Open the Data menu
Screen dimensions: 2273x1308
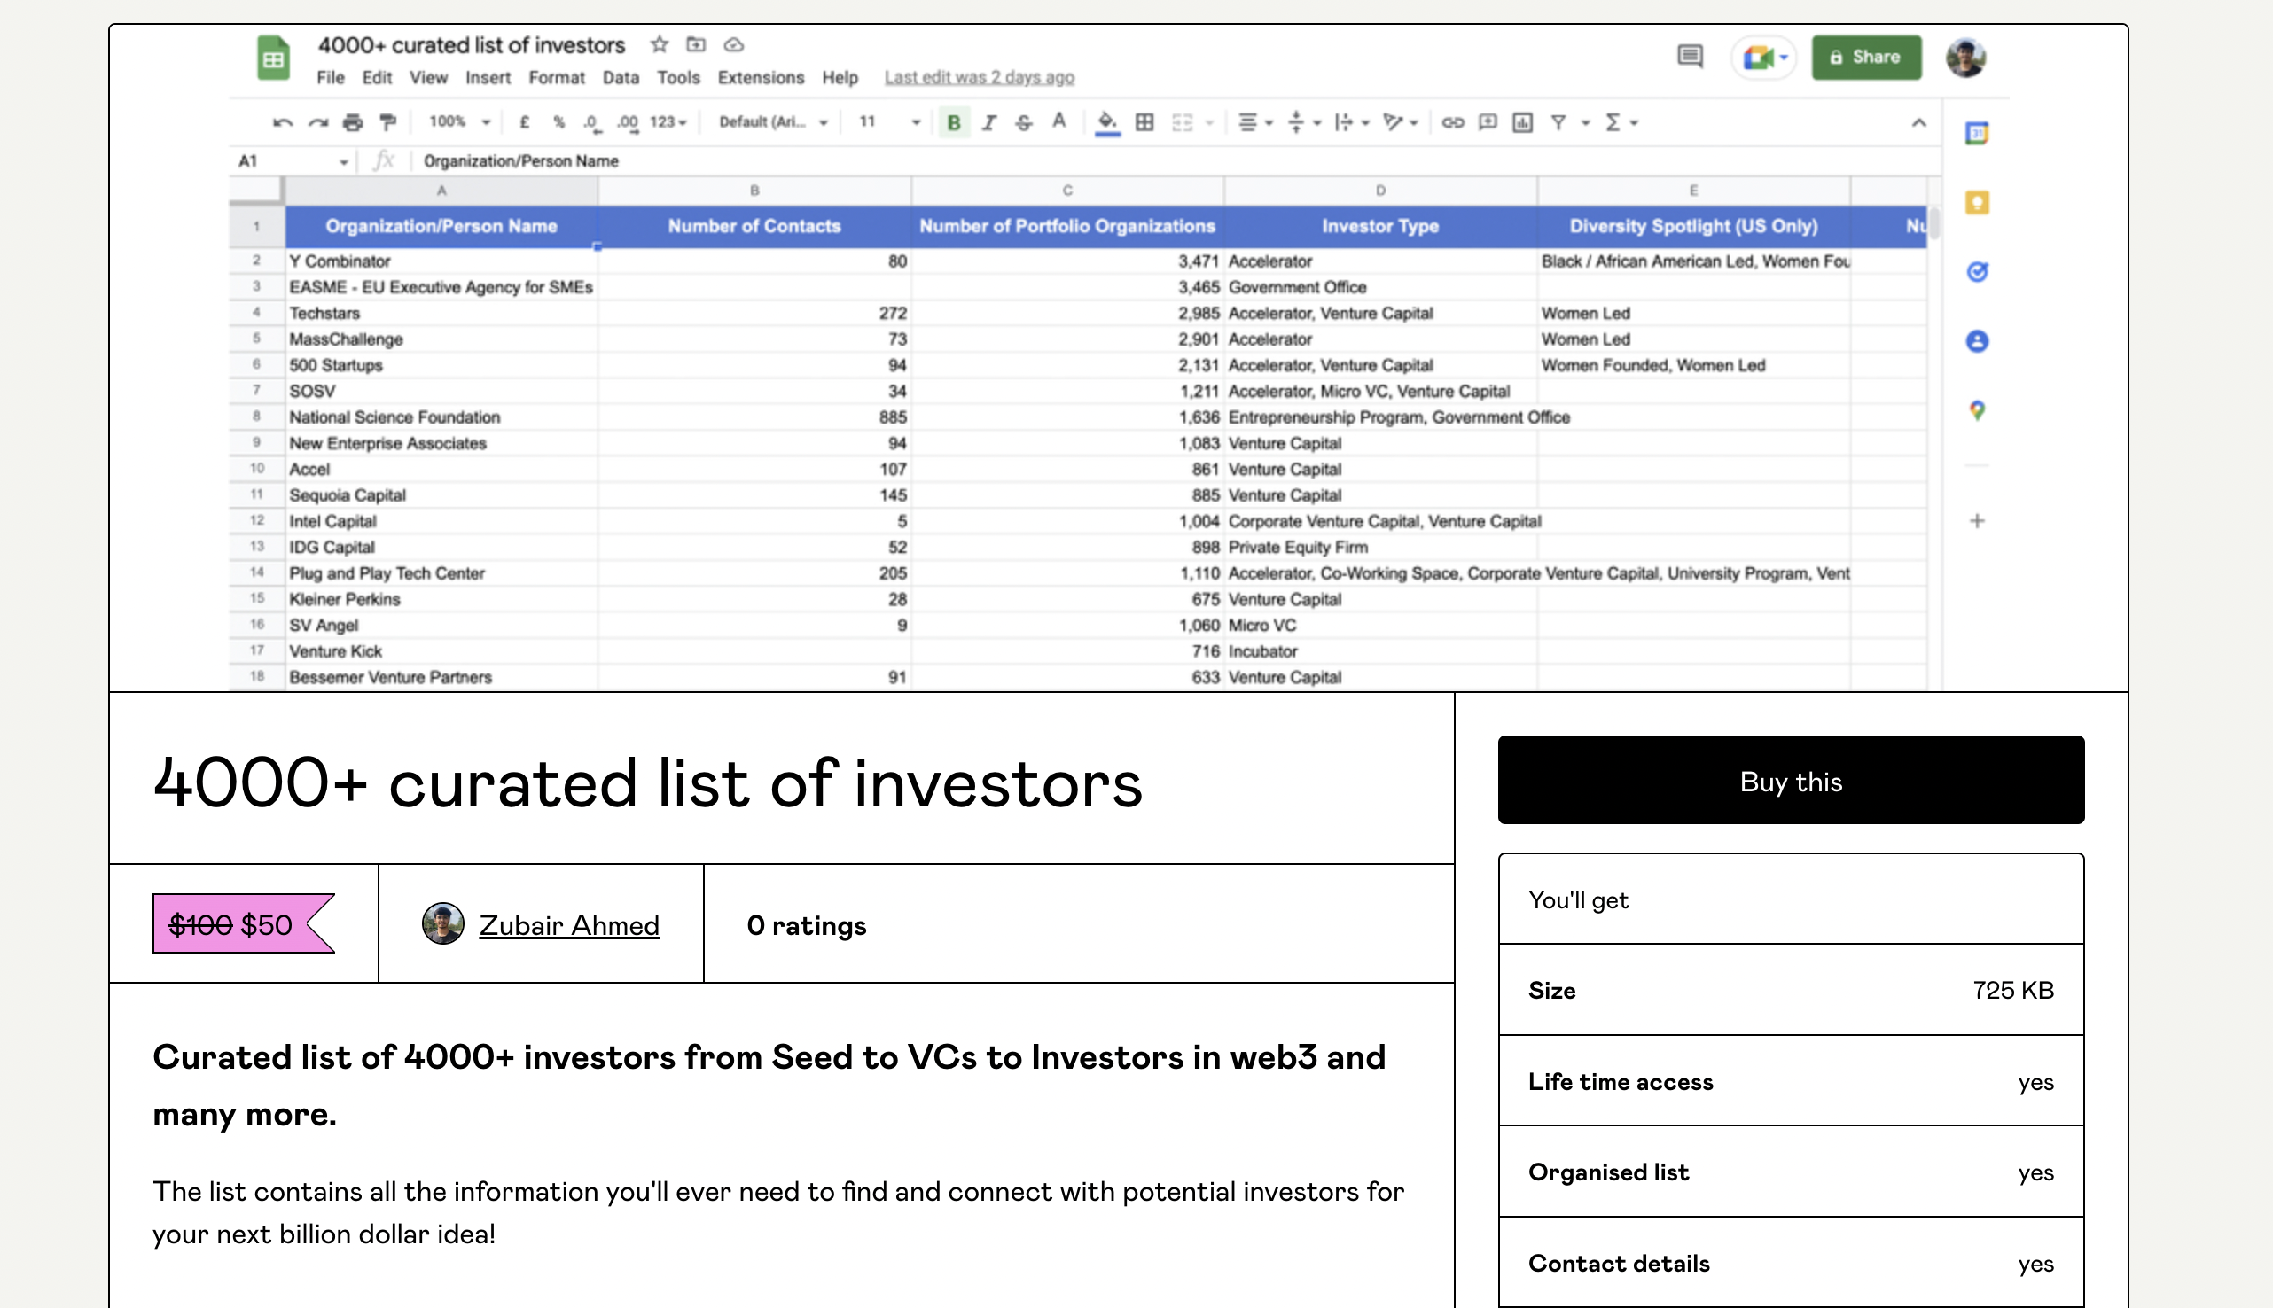(x=620, y=78)
